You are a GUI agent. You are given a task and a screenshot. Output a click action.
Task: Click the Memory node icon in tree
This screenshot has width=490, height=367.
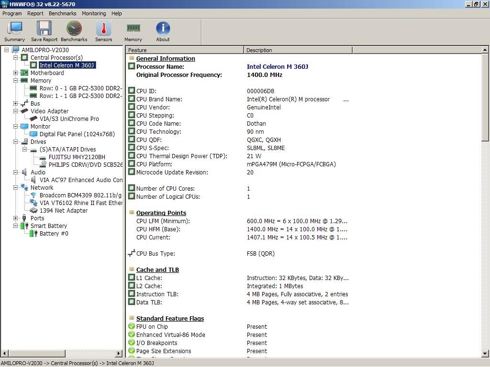point(24,80)
